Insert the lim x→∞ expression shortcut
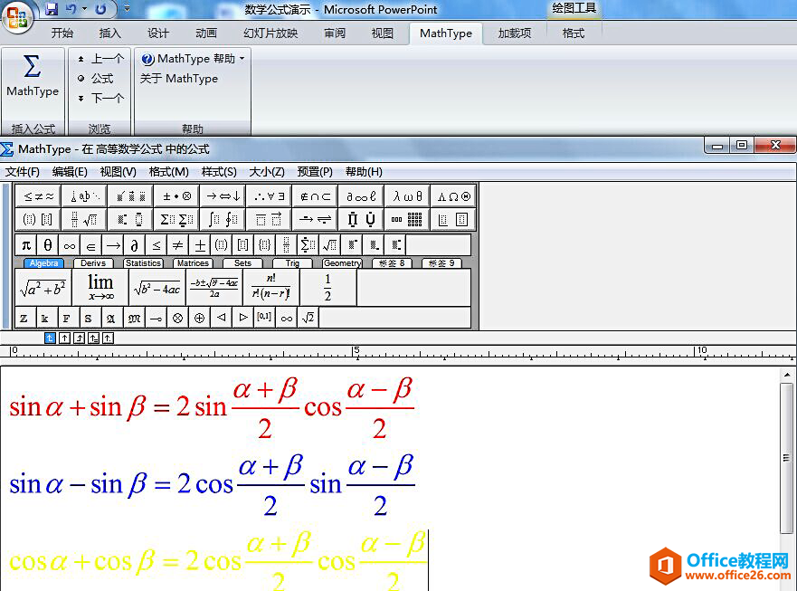This screenshot has width=797, height=591. [x=100, y=288]
